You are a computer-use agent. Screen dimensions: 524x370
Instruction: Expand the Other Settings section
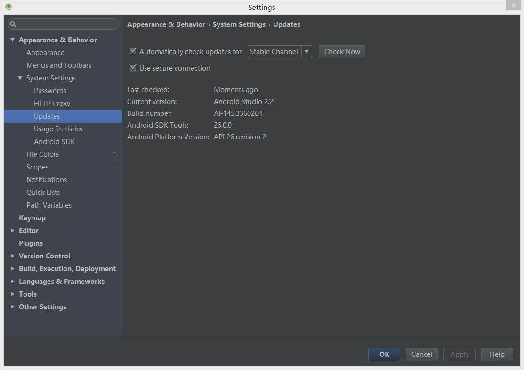point(12,306)
